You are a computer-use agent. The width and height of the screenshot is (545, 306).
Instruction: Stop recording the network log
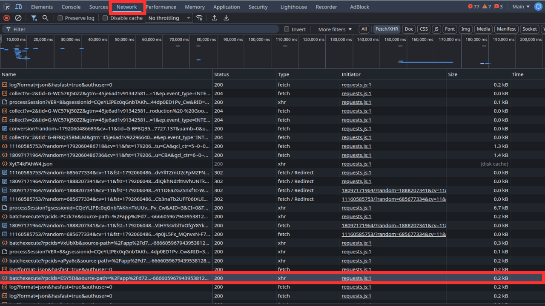coord(6,18)
